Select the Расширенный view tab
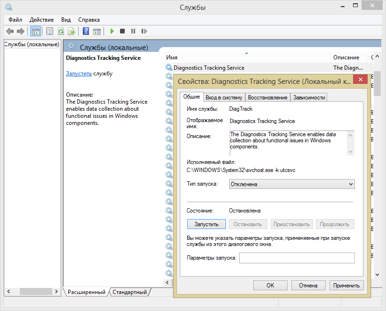Screen dimensions: 386x311 [87, 292]
